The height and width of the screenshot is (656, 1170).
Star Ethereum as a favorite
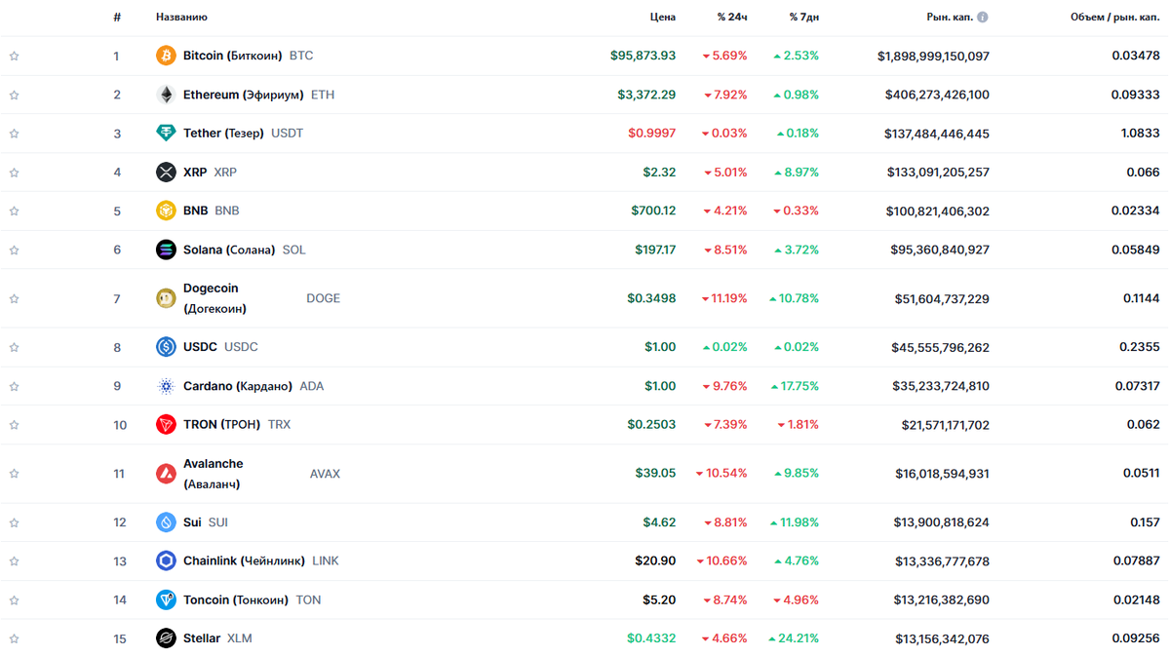point(15,95)
